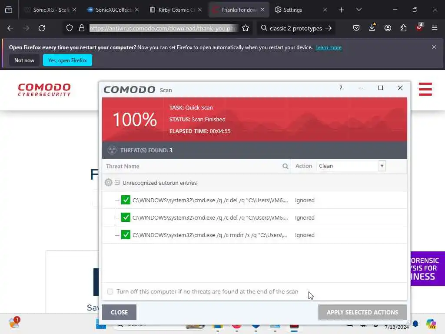The height and width of the screenshot is (334, 445).
Task: Click purple forensic analysis banner on webpage
Action: click(x=428, y=268)
